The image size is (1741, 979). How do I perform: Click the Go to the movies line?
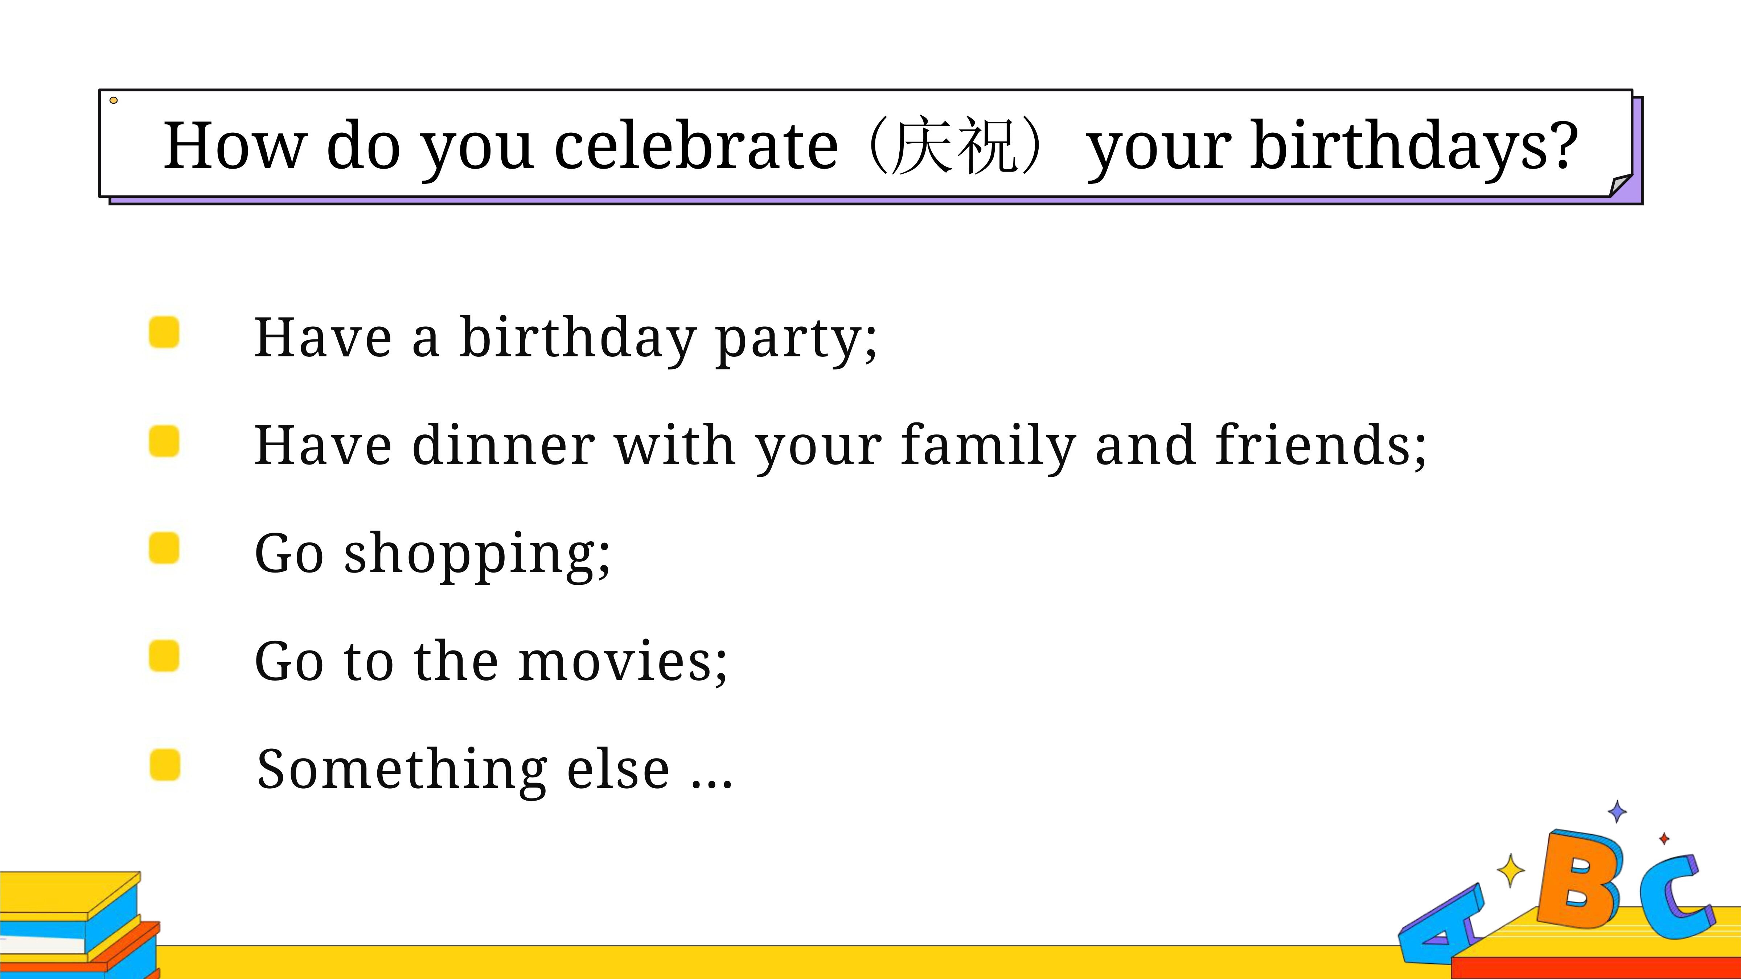pos(491,661)
